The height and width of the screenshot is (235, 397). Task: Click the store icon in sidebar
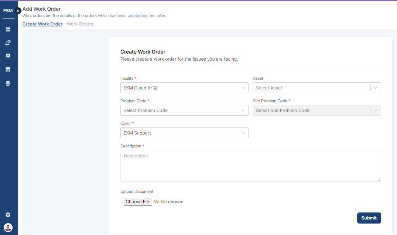pyautogui.click(x=8, y=69)
